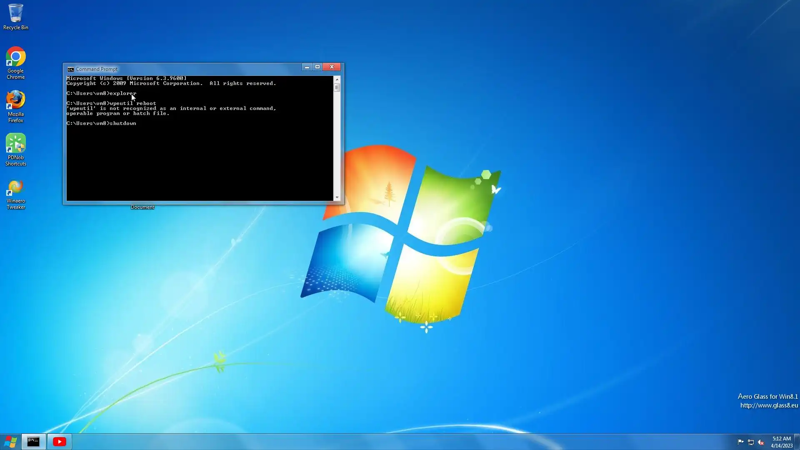This screenshot has height=450, width=800.
Task: Open the network tray icon
Action: tap(751, 442)
